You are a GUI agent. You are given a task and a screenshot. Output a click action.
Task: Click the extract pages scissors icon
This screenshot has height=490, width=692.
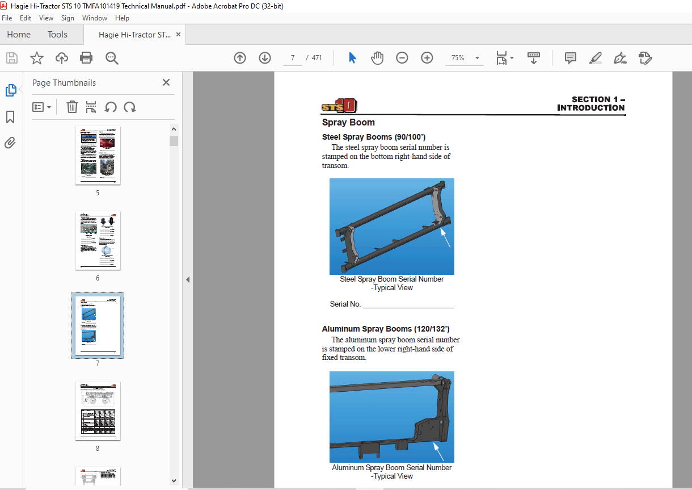click(x=91, y=107)
